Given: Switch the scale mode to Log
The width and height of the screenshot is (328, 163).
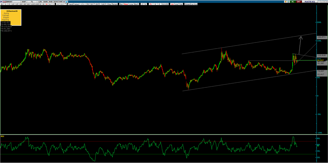Looking at the screenshot, I should [177, 4].
